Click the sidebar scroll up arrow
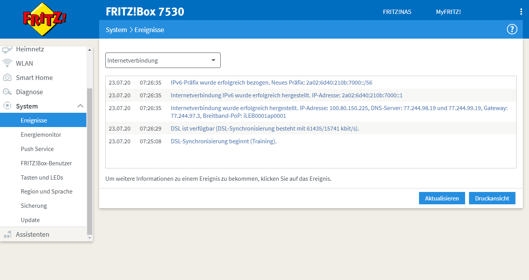Screen dimensions: 529x280 [x=90, y=50]
